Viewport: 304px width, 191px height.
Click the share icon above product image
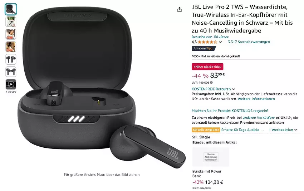(x=180, y=10)
